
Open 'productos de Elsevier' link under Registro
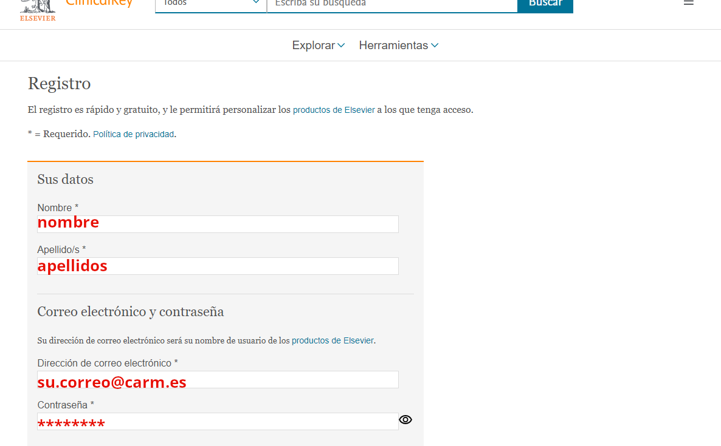pyautogui.click(x=334, y=110)
